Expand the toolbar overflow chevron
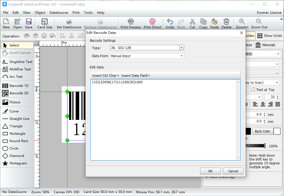 (281, 19)
